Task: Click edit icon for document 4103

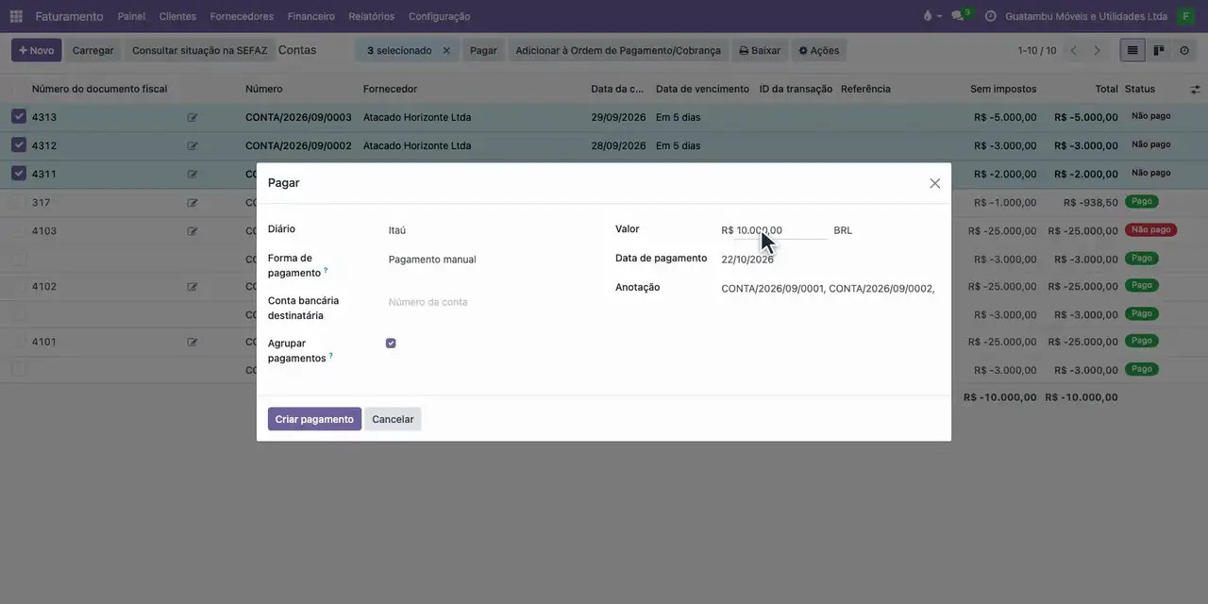Action: click(193, 231)
